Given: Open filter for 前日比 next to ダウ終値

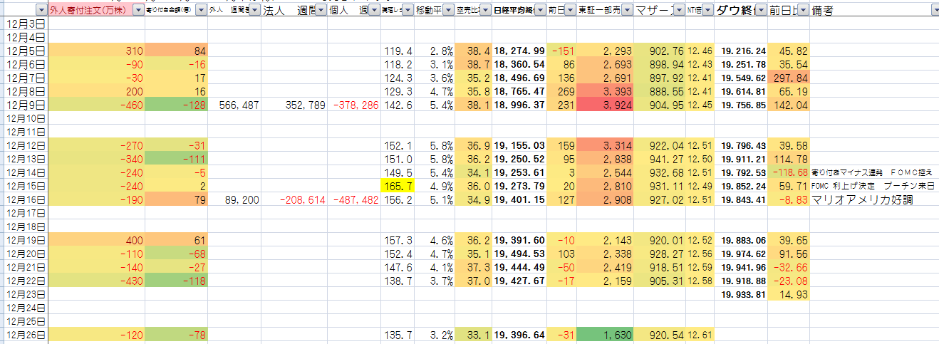Looking at the screenshot, I should [x=803, y=11].
